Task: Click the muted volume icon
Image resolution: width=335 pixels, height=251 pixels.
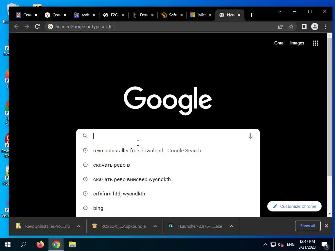Action: [281, 244]
